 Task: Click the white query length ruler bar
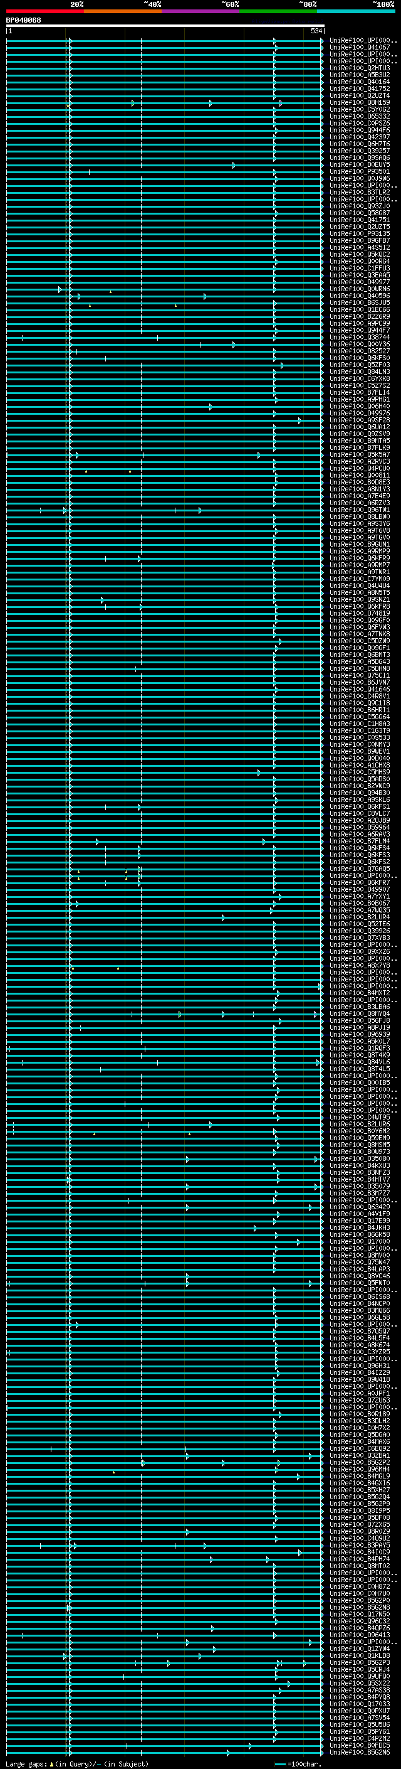point(165,26)
